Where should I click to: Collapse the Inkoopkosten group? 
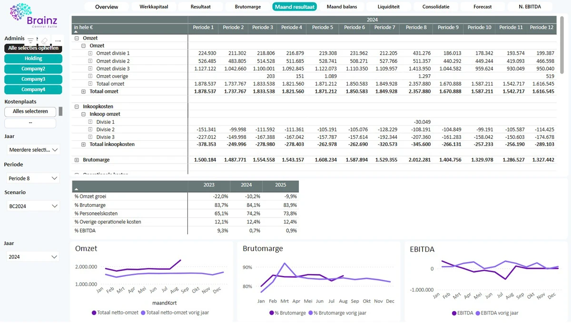(x=77, y=107)
